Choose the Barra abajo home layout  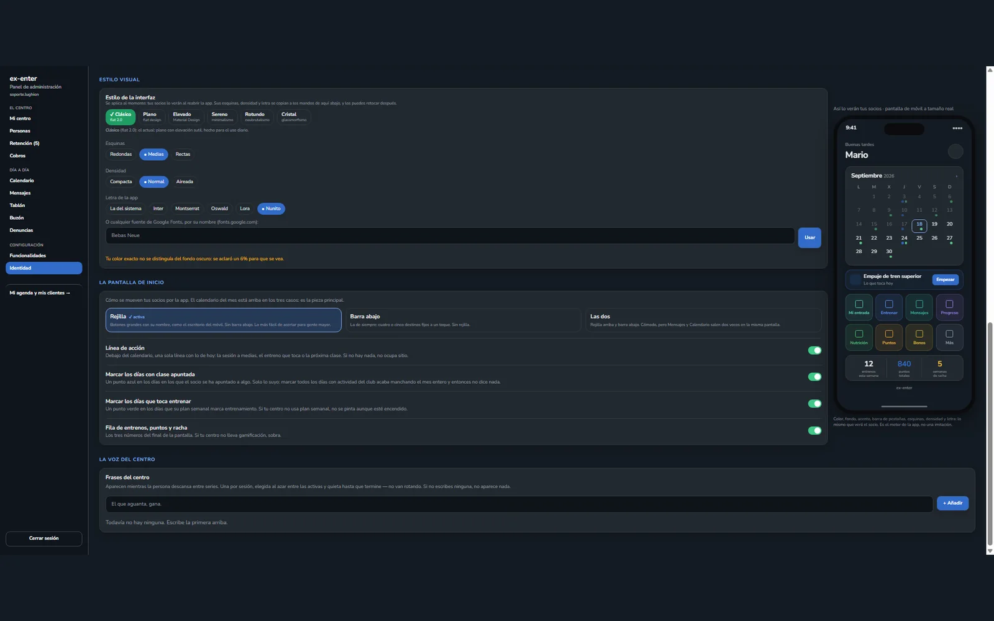pyautogui.click(x=463, y=320)
